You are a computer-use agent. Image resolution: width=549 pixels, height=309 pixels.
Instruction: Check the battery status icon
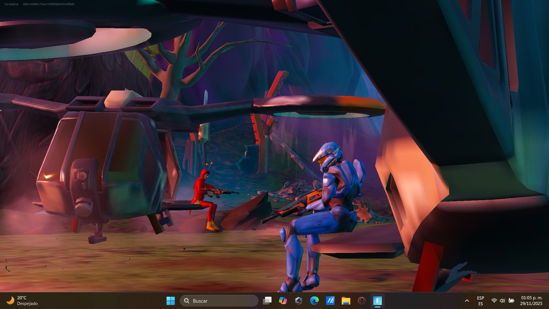point(511,301)
